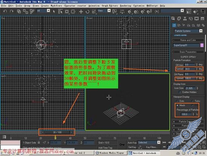The image size is (207, 156).
Task: Switch to the Modify panel tab
Action: click(x=179, y=19)
